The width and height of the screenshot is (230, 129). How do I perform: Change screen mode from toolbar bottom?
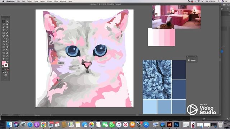(x=5, y=75)
